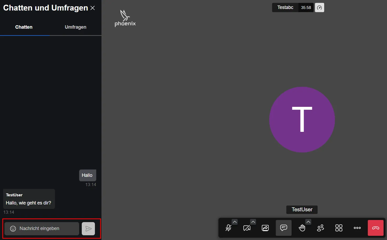Click the share screen icon
Image resolution: width=387 pixels, height=240 pixels.
(x=265, y=228)
